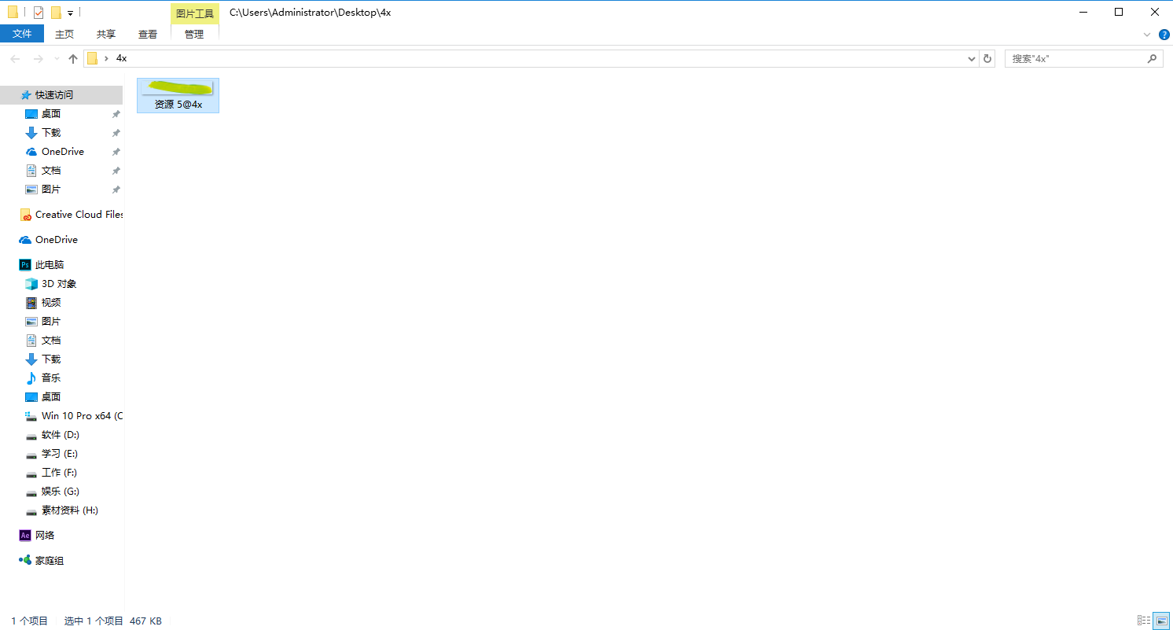Image resolution: width=1173 pixels, height=630 pixels.
Task: Switch to large thumbnails view layout
Action: 1160,621
